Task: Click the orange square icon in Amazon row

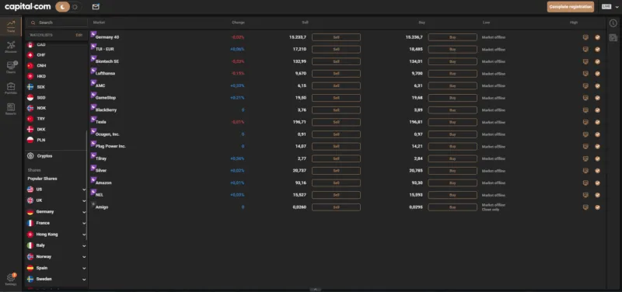Action: pos(585,182)
